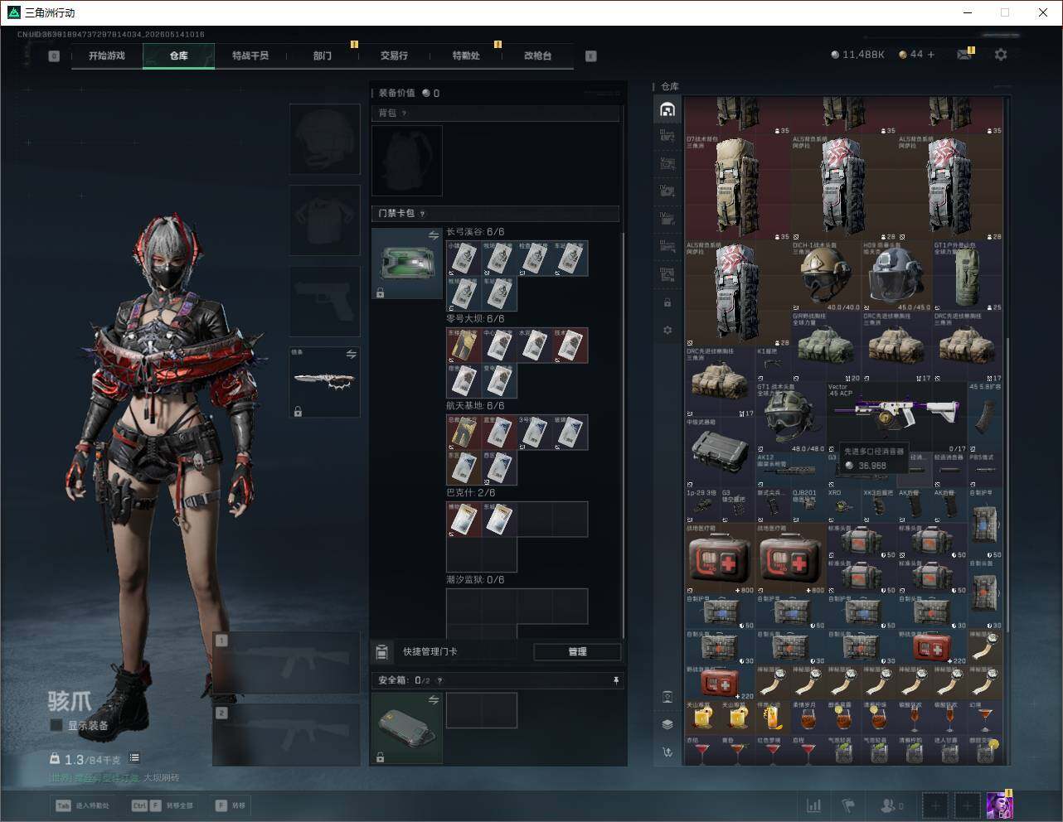Open the game settings gear
This screenshot has height=822, width=1063.
[x=1001, y=55]
